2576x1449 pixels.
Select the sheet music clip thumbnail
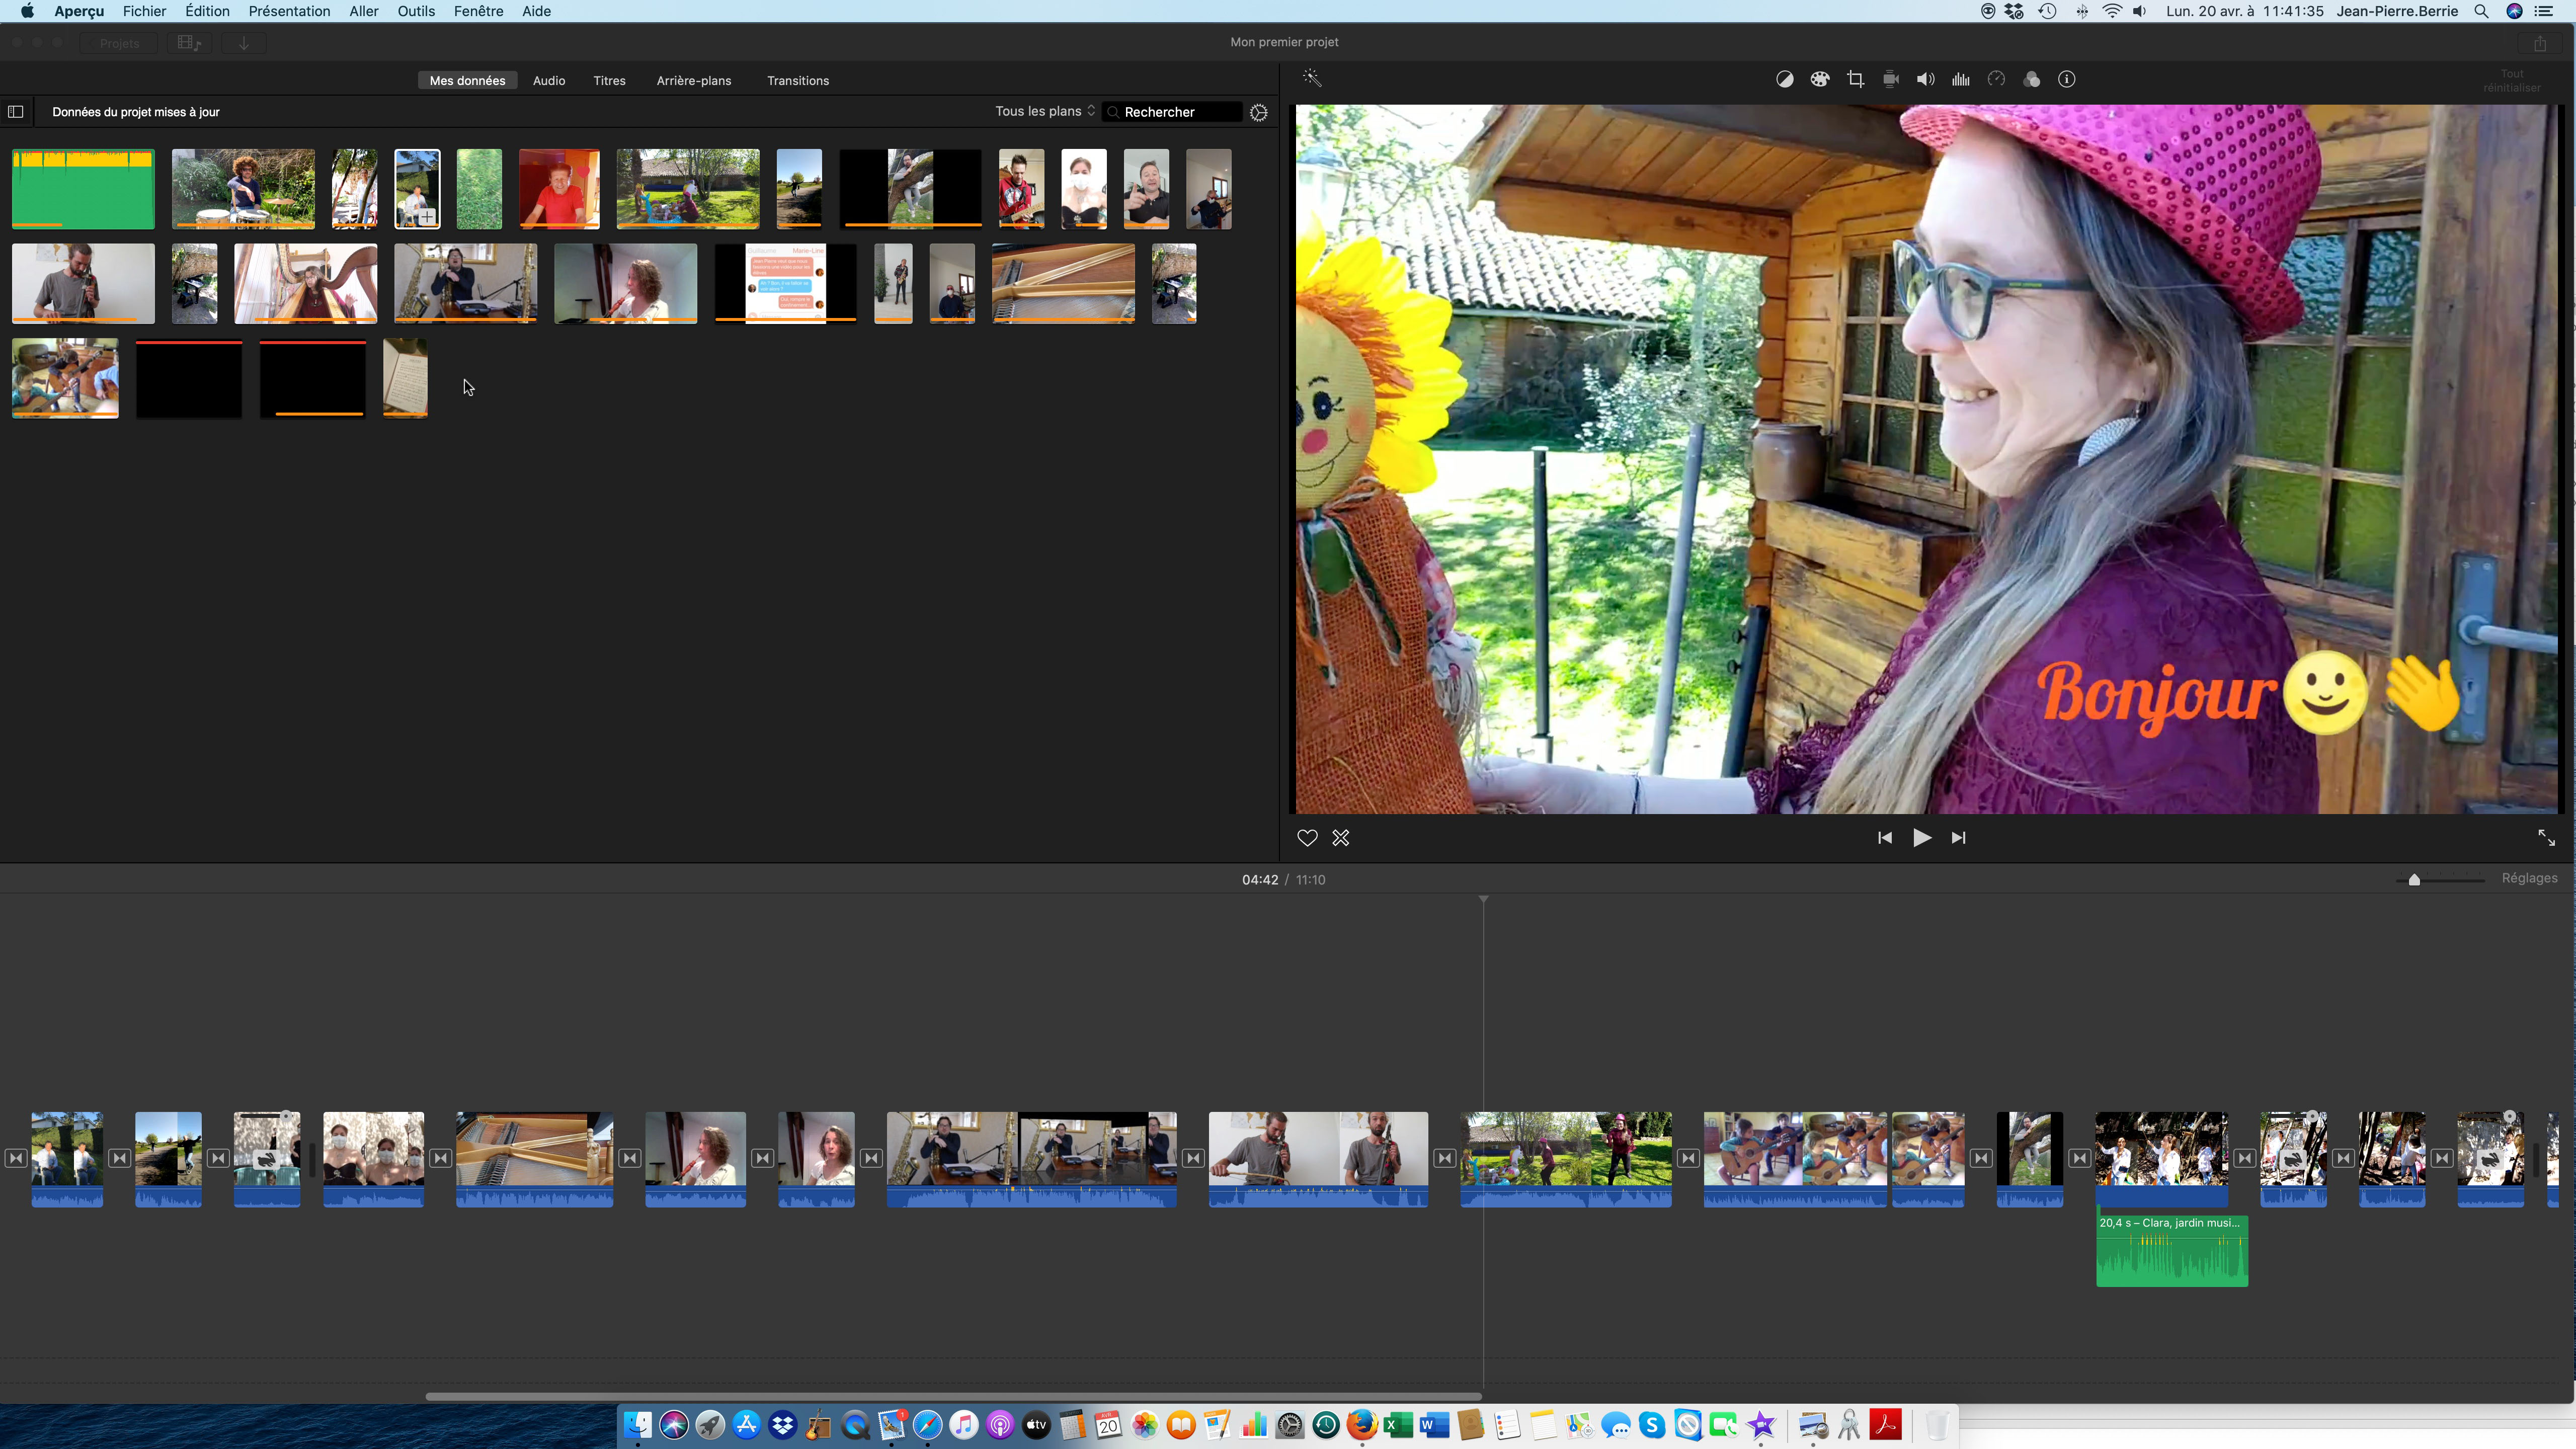405,378
